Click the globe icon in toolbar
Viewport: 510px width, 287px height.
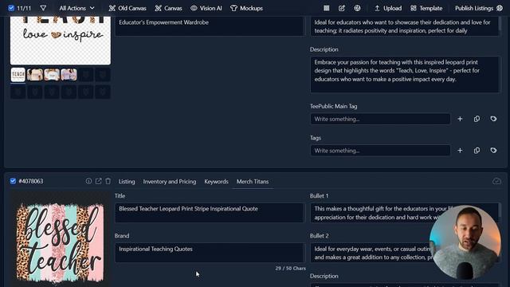click(x=357, y=8)
